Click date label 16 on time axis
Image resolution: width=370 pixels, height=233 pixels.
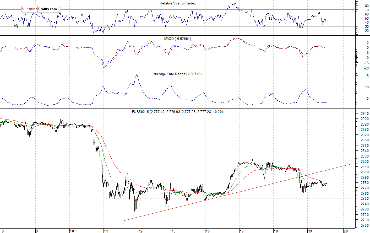click(x=208, y=231)
